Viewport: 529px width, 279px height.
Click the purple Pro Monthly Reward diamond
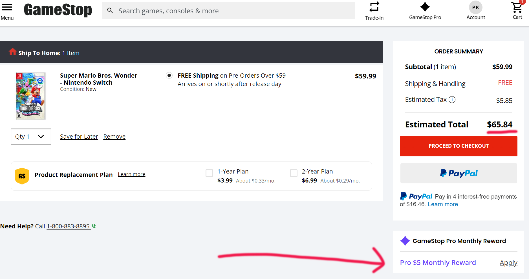click(x=405, y=241)
